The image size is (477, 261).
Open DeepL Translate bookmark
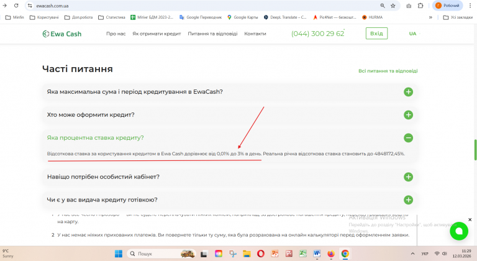tap(285, 17)
